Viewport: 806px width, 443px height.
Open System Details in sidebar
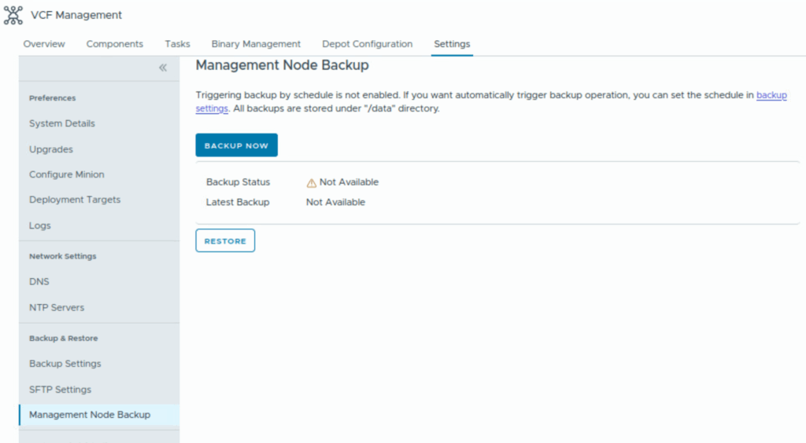pyautogui.click(x=62, y=123)
